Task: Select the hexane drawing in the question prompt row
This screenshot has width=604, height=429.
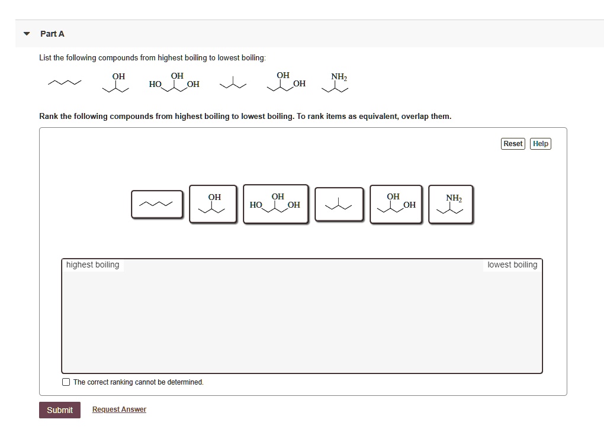Action: [64, 83]
